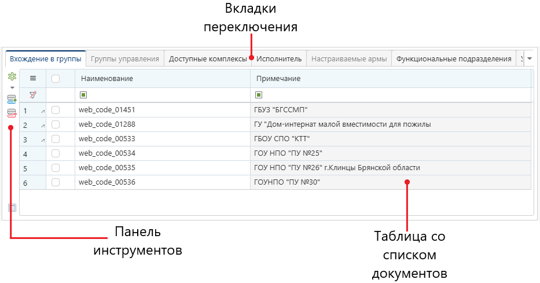Select row number 4
Image resolution: width=540 pixels, height=283 pixels.
click(x=33, y=154)
